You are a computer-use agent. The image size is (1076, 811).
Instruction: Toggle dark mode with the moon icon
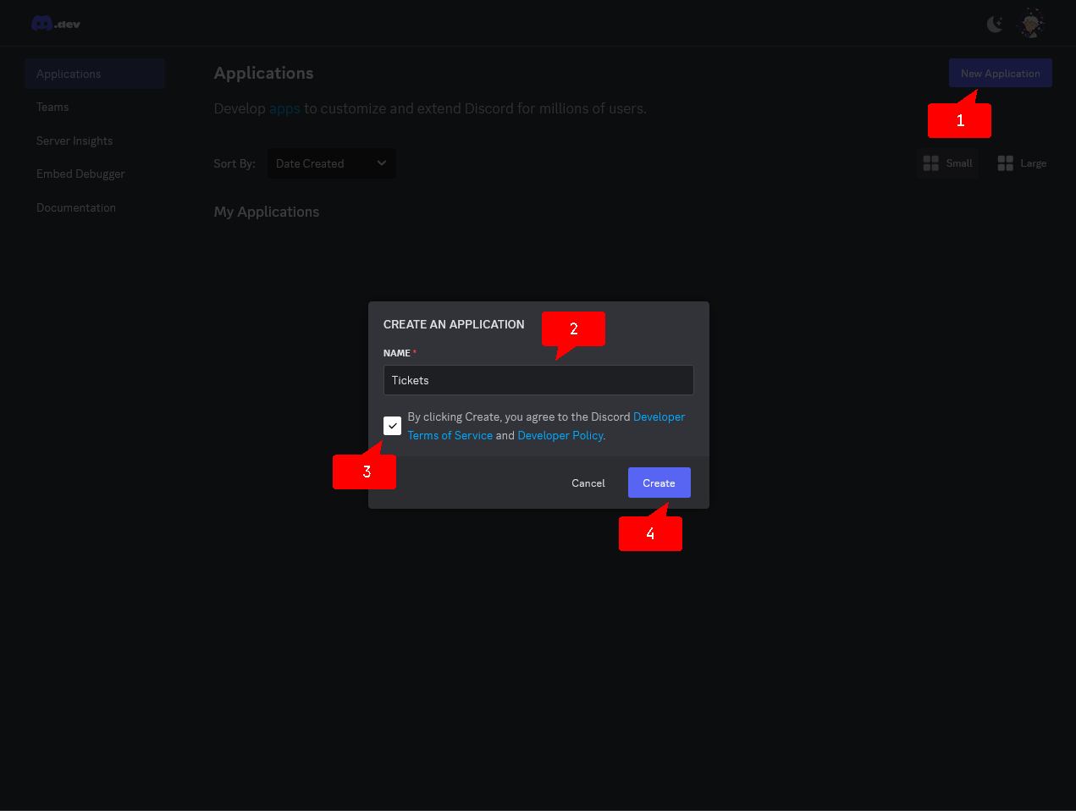(994, 23)
